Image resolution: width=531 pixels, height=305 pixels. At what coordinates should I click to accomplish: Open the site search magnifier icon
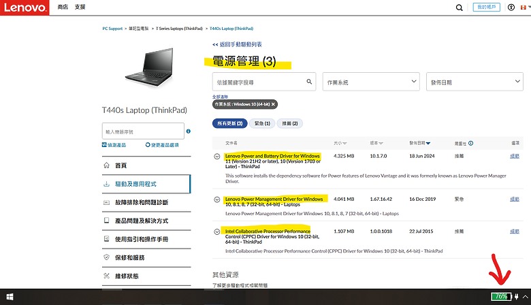point(459,7)
